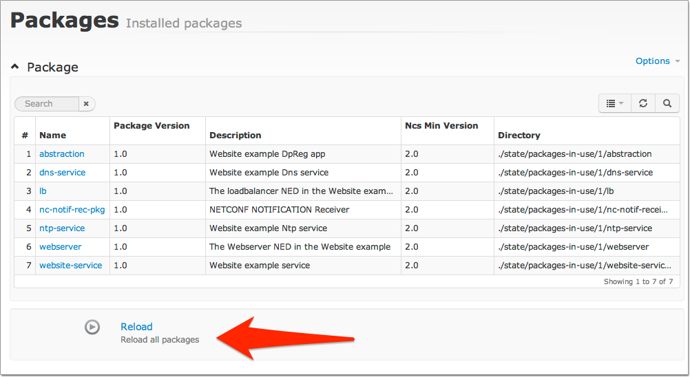This screenshot has width=690, height=377.
Task: Open the Options dropdown menu
Action: [x=658, y=61]
